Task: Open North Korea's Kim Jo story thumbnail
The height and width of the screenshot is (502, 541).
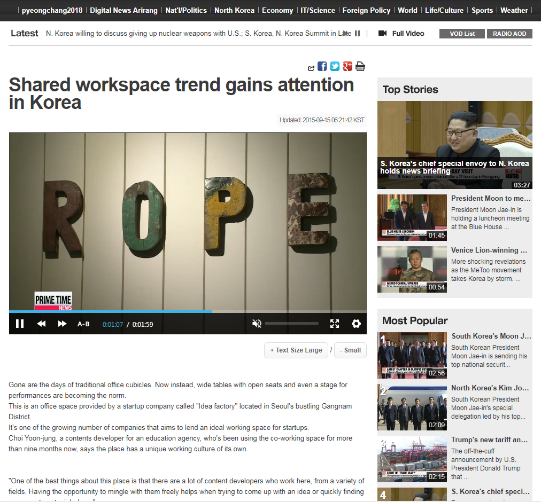Action: [412, 407]
